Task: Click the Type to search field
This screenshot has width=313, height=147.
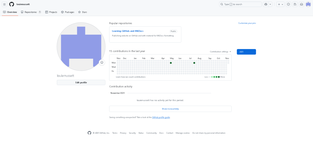Action: point(240,4)
